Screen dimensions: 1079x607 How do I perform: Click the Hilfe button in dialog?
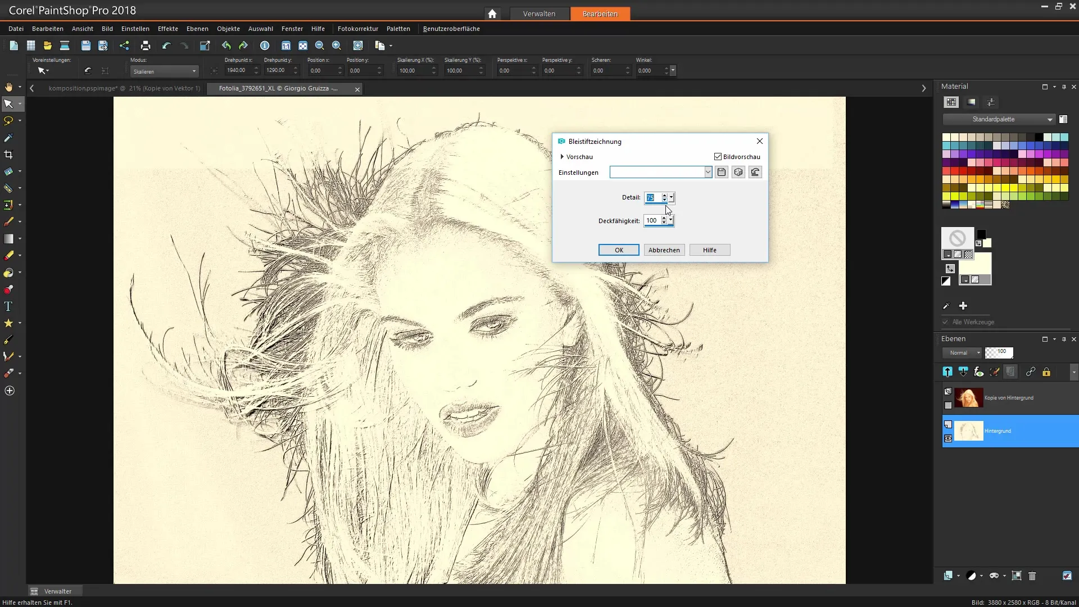710,250
